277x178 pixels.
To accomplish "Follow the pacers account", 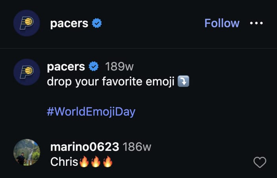I will point(222,23).
